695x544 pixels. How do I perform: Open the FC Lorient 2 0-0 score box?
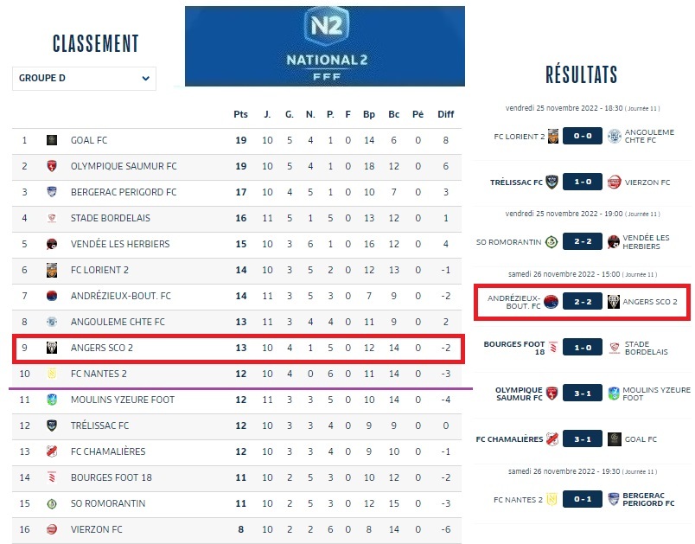583,136
